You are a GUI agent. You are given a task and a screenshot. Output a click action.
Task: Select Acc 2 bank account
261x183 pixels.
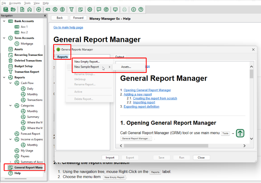click(x=24, y=32)
